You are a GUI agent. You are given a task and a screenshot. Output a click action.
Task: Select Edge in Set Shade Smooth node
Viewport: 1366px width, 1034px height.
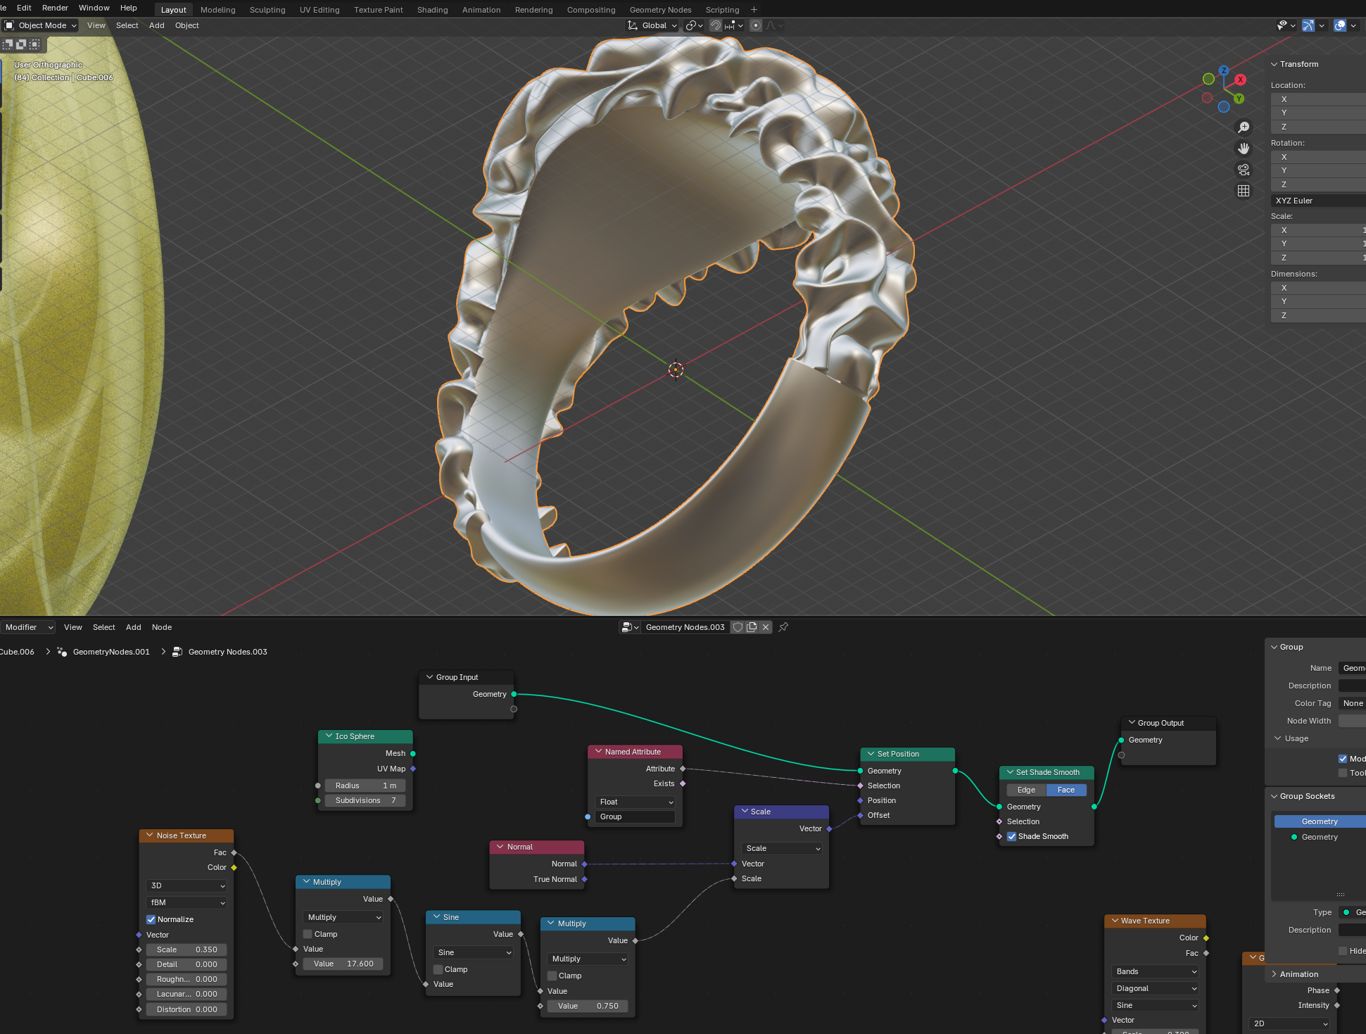(1026, 790)
